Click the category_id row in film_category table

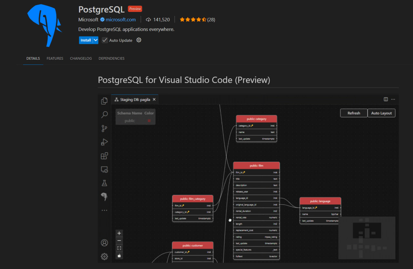[193, 212]
